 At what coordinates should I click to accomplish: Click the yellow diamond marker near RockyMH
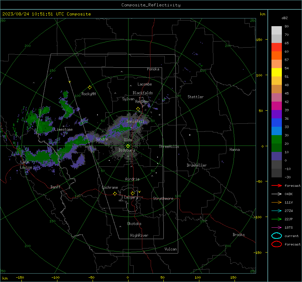(x=90, y=88)
